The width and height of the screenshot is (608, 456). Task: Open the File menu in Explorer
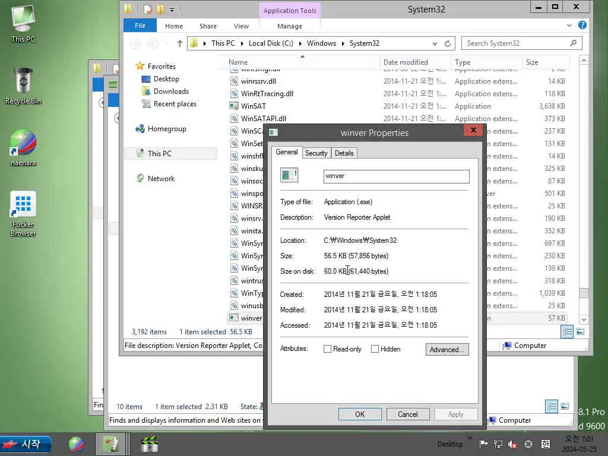point(140,26)
